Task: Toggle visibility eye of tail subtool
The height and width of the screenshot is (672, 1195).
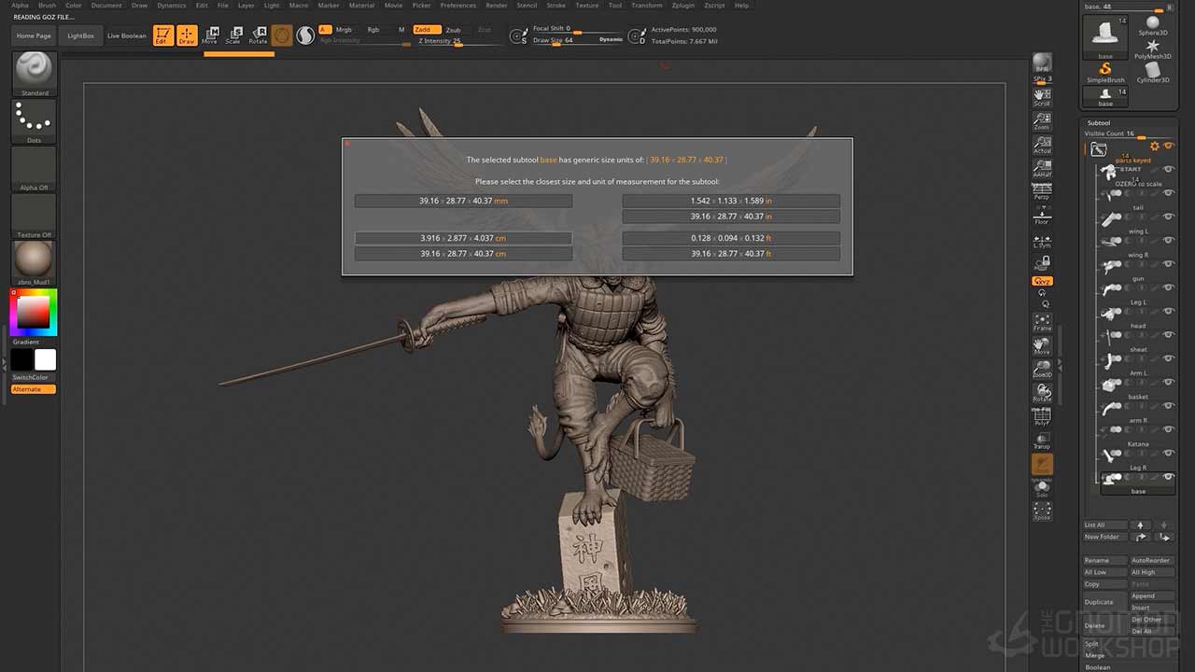Action: click(1168, 217)
